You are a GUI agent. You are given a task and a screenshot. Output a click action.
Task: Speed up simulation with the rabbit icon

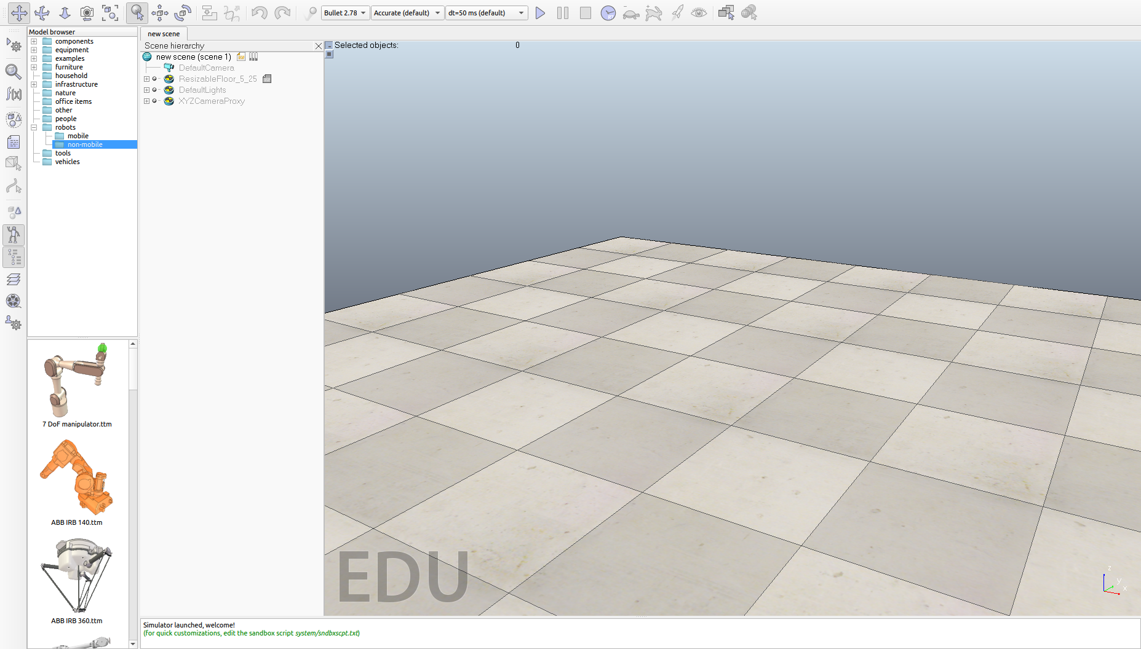point(654,12)
